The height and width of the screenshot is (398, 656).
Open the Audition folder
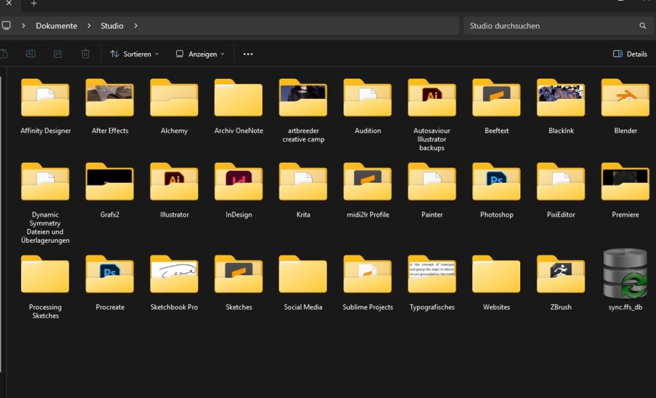367,97
